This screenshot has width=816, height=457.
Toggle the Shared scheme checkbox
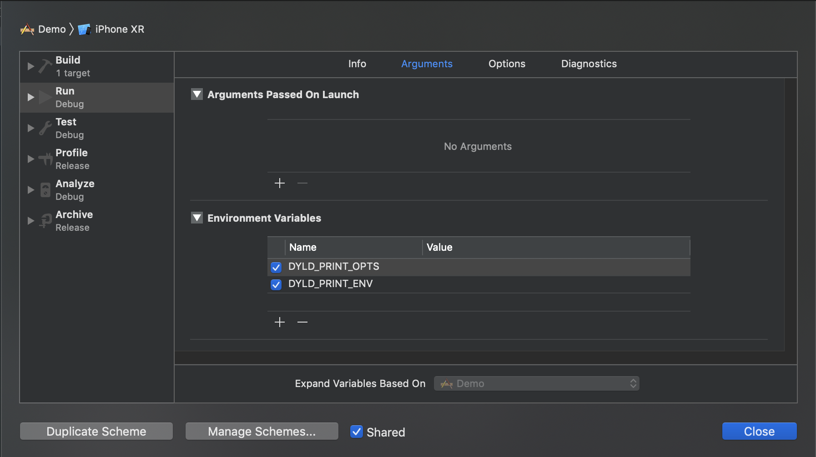[x=357, y=432]
